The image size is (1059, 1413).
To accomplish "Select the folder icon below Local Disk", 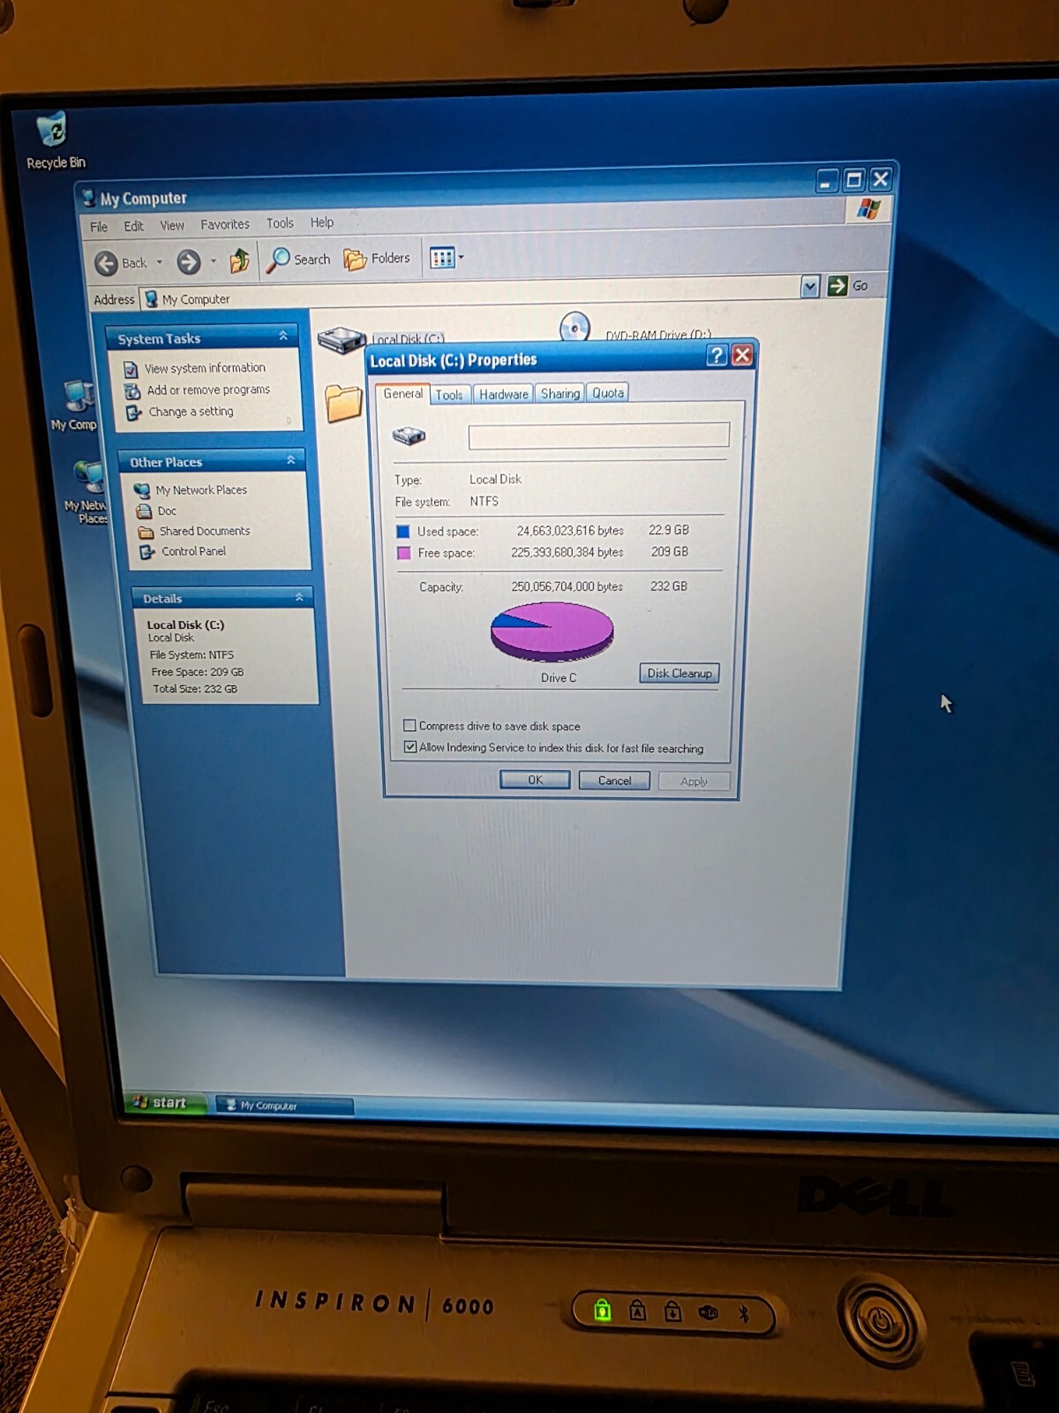I will coord(343,403).
